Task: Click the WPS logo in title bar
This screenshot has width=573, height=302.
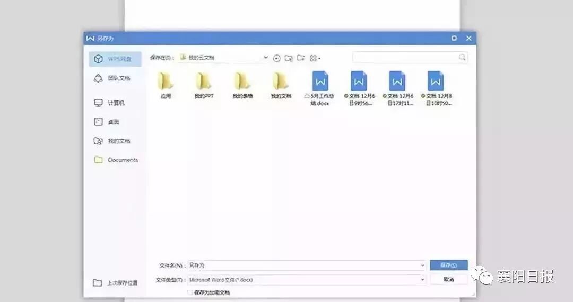Action: (x=90, y=38)
